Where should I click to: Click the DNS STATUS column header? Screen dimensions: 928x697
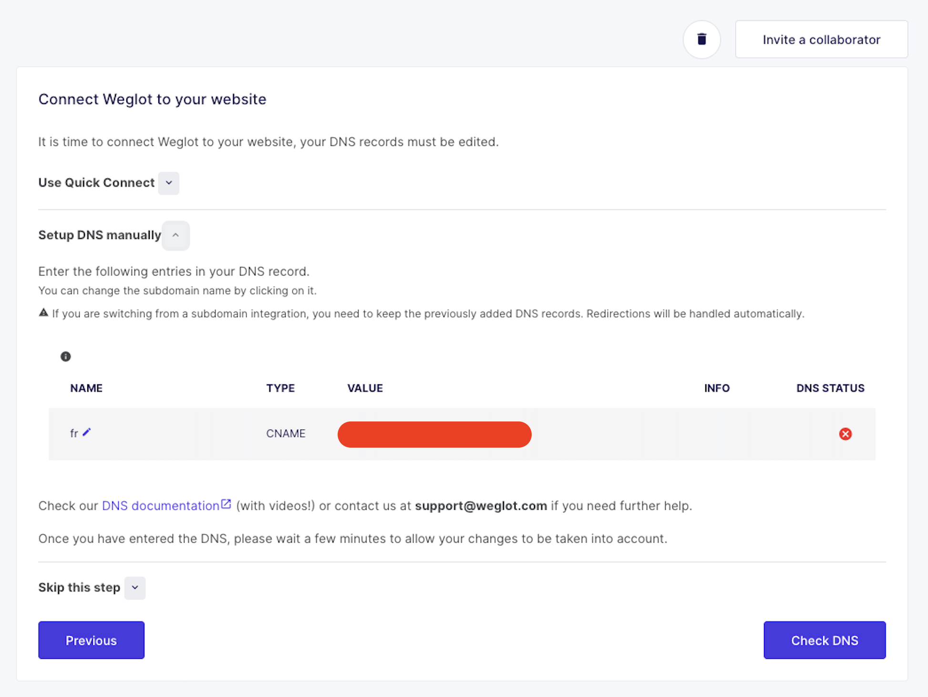point(830,388)
